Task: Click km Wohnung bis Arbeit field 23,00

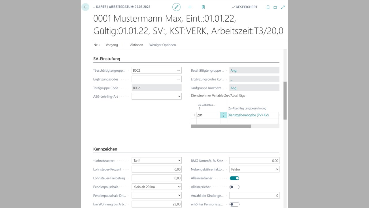Action: [x=157, y=204]
